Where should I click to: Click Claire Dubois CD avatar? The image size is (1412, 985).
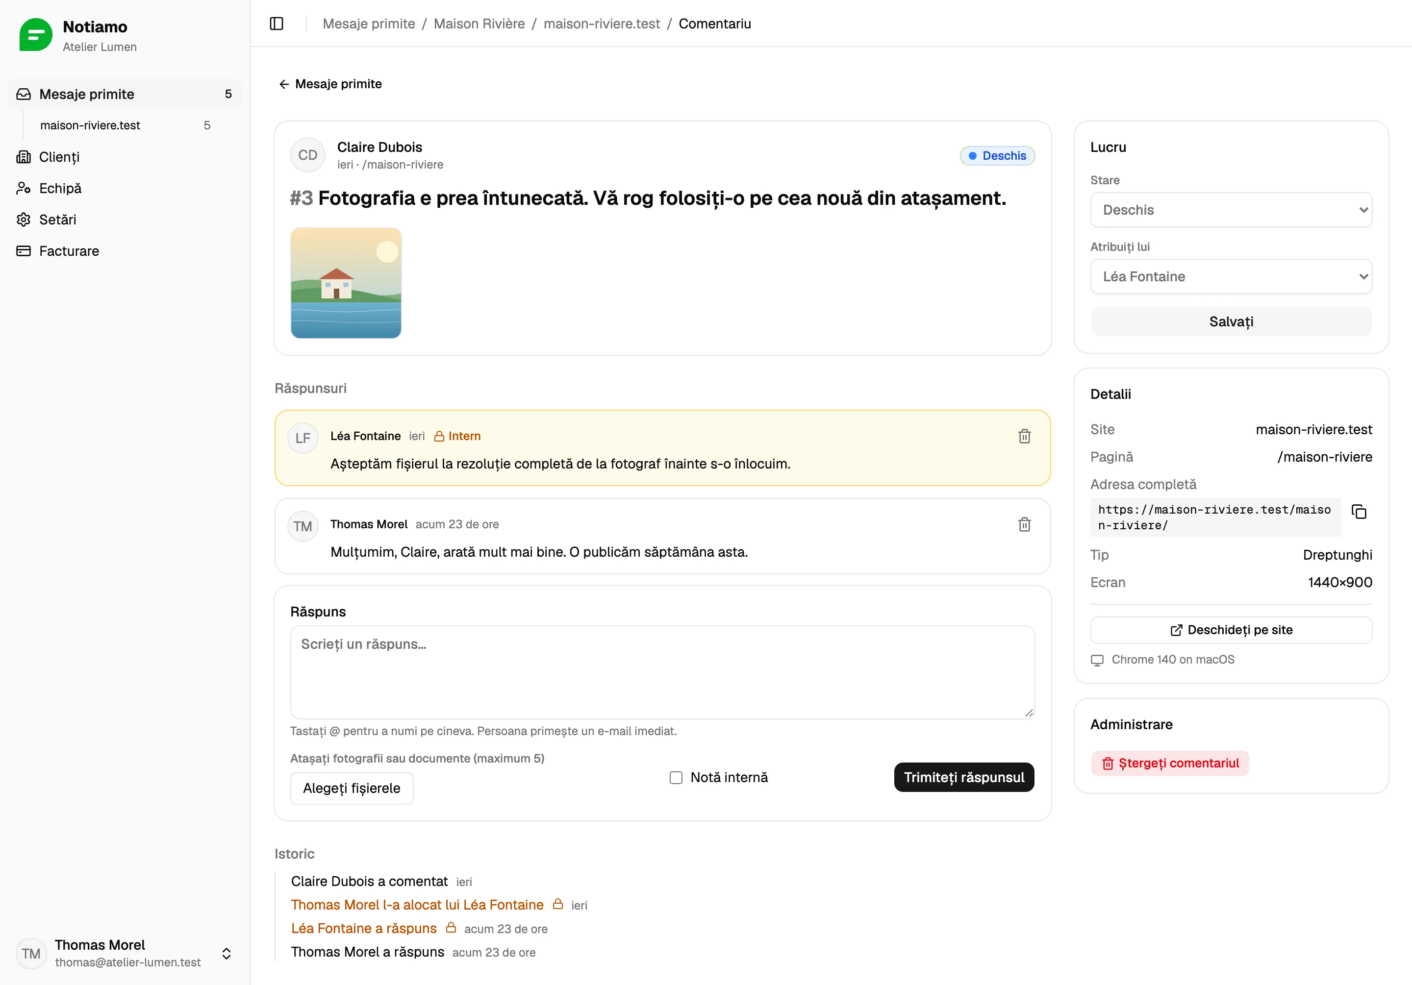(x=307, y=155)
